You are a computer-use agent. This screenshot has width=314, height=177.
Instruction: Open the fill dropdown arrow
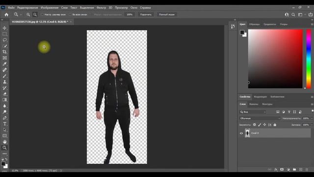coord(312,125)
